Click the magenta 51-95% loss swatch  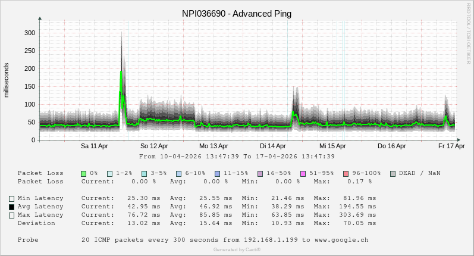click(x=303, y=173)
